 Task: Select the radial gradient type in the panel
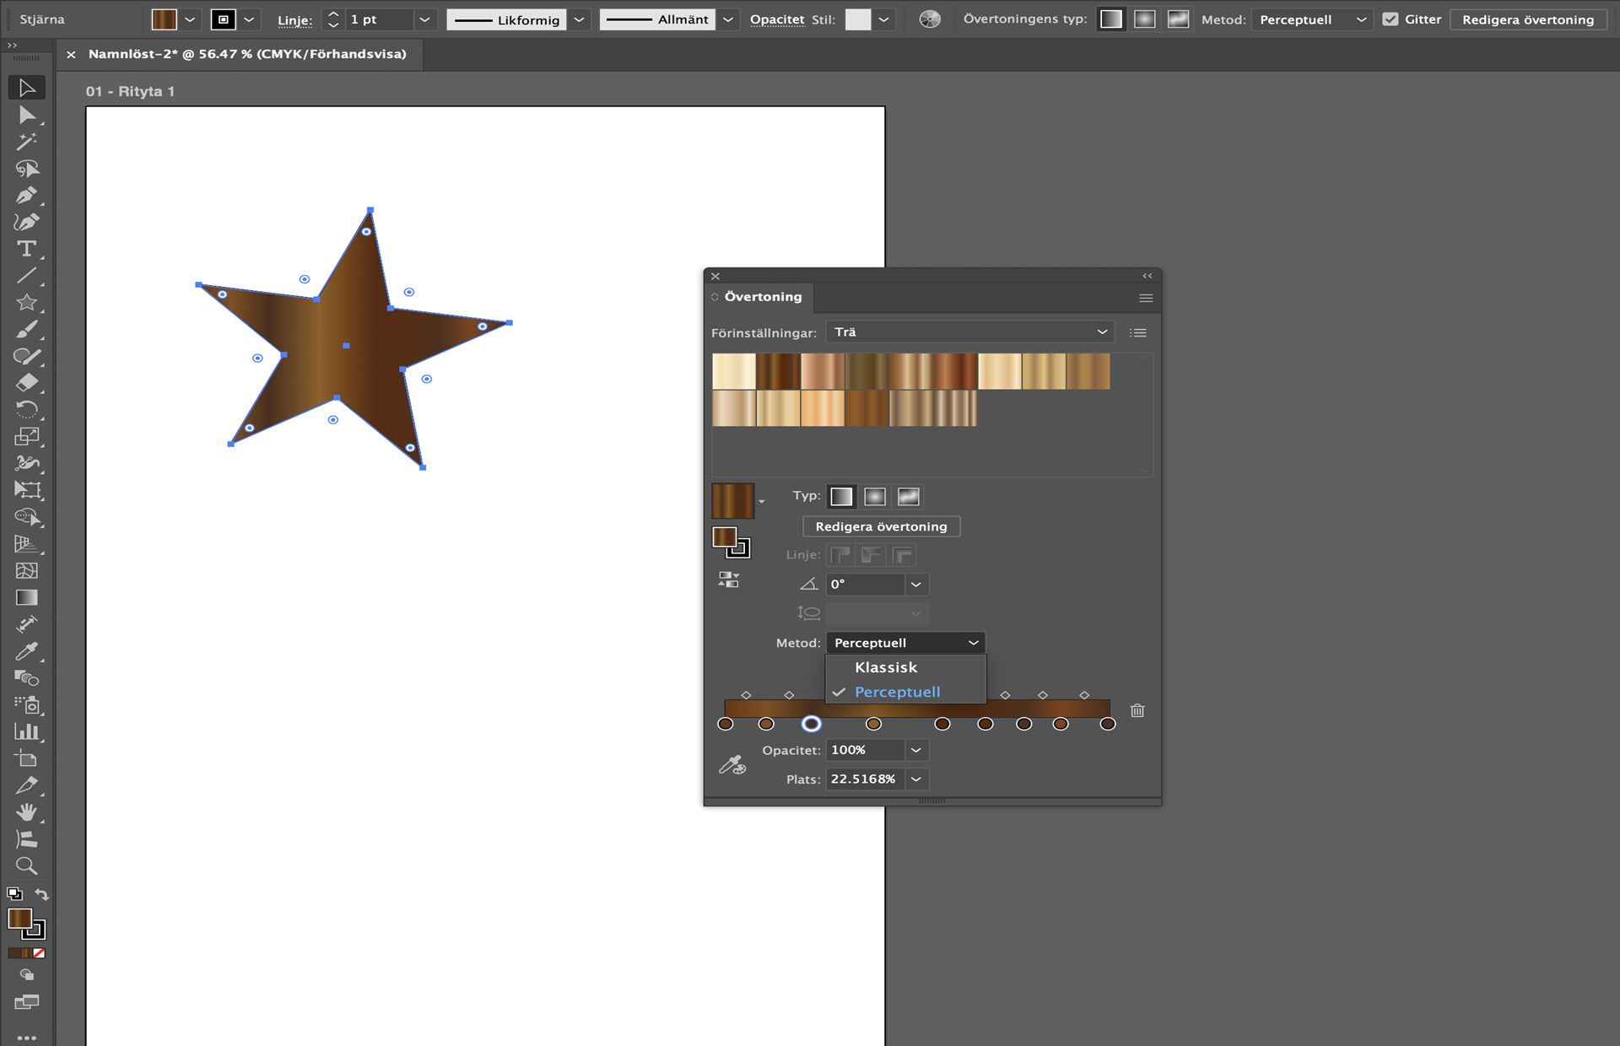pyautogui.click(x=875, y=497)
